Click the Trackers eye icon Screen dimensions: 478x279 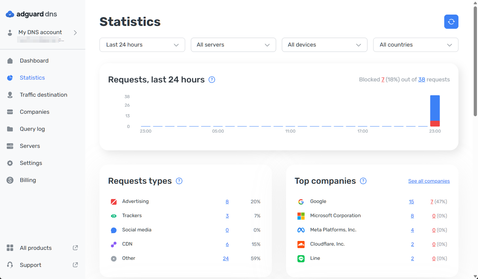coord(114,216)
